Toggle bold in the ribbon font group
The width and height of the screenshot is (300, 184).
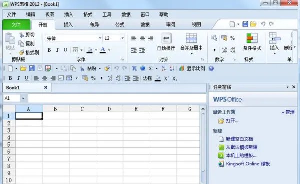point(49,50)
